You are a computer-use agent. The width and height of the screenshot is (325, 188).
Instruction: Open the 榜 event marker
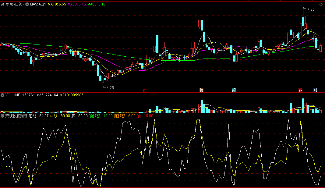pyautogui.click(x=201, y=90)
